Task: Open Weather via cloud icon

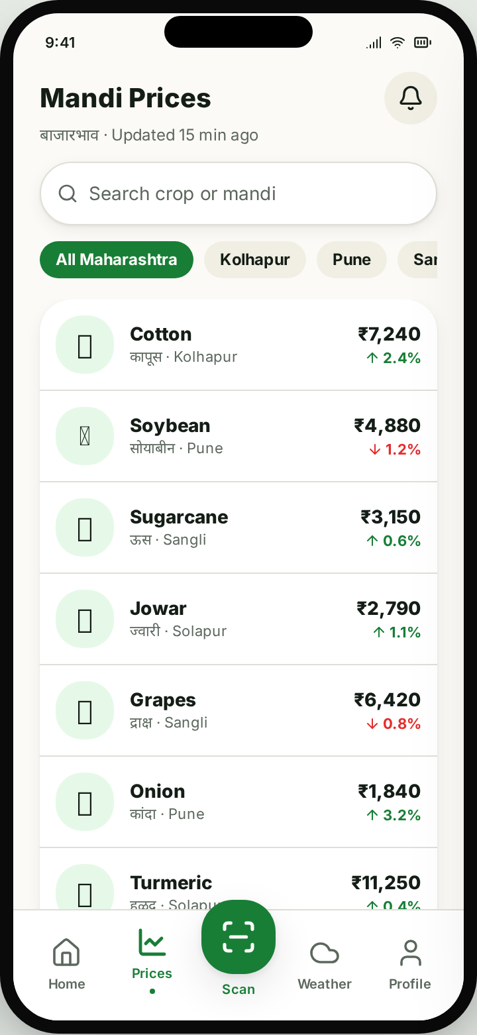Action: coord(325,953)
